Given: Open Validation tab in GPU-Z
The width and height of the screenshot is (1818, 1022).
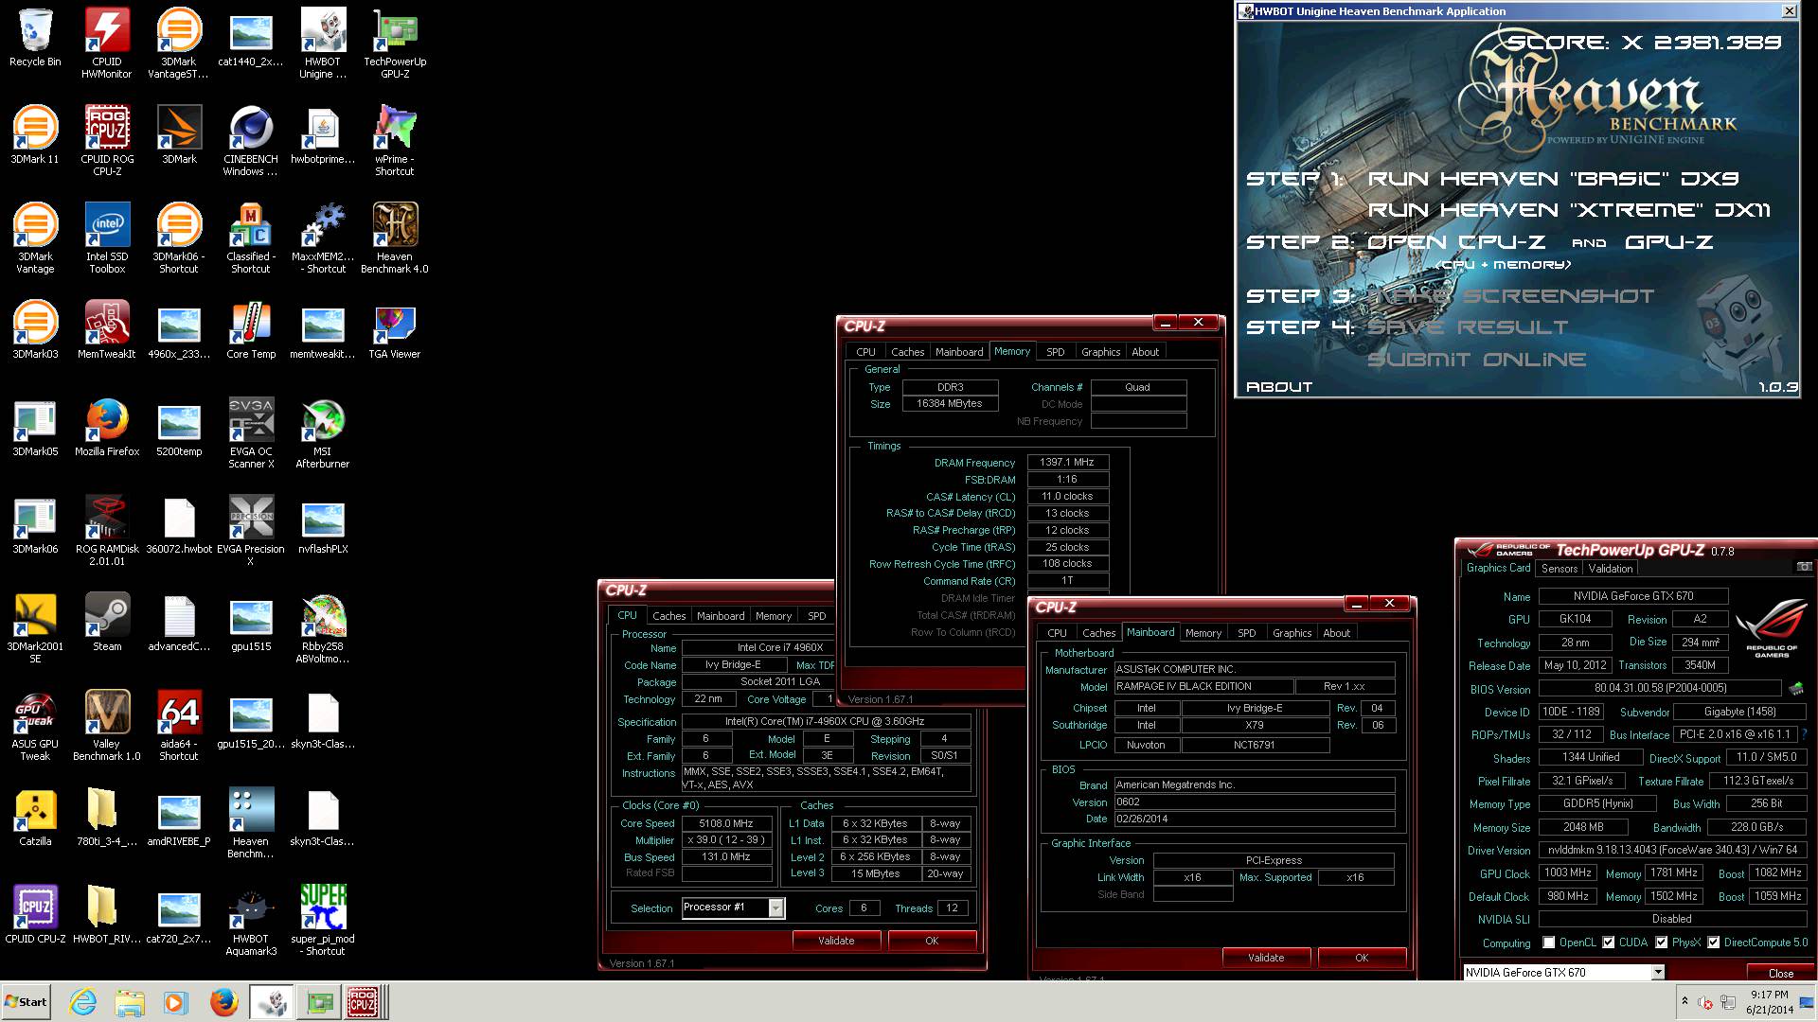Looking at the screenshot, I should coord(1611,569).
